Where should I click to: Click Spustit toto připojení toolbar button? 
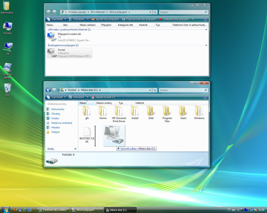(x=105, y=19)
